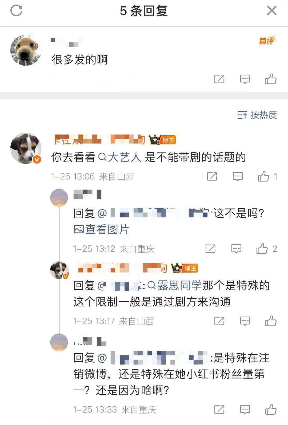This screenshot has height=425, width=288.
Task: Share the 这不是吗 reply from 重庆
Action: 210,249
